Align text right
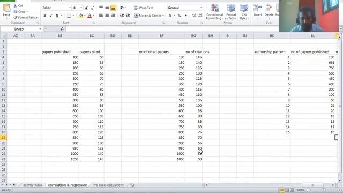The height and width of the screenshot is (193, 343). point(113,16)
